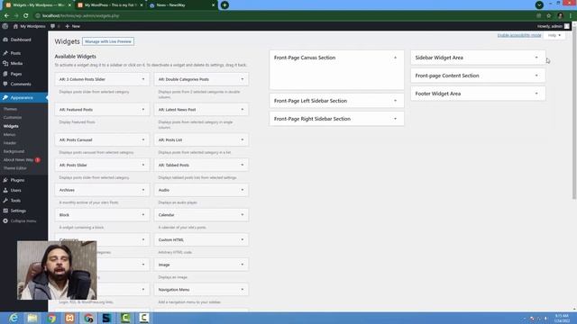The width and height of the screenshot is (577, 324).
Task: Click Howdy, admin account link
Action: point(553,26)
